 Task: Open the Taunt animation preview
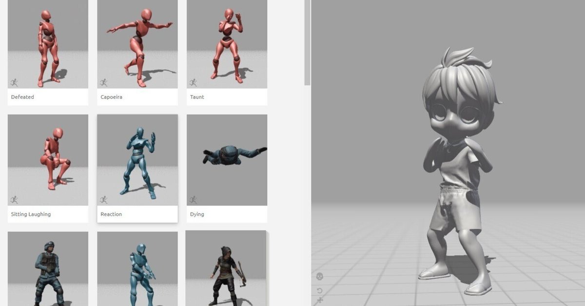click(x=227, y=44)
